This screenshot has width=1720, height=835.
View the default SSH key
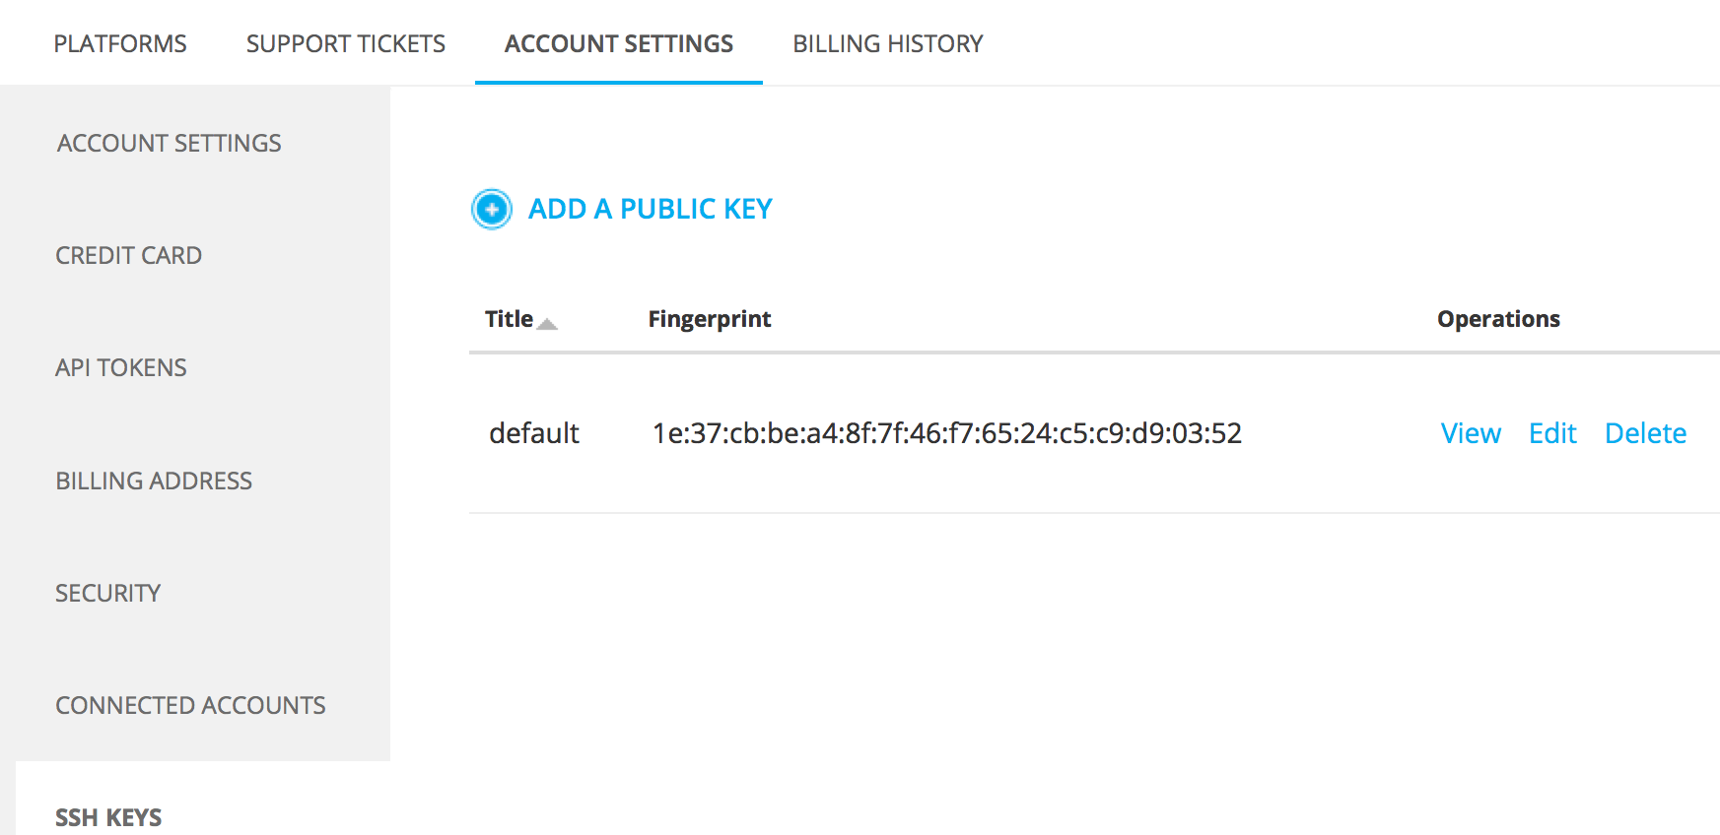point(1470,433)
